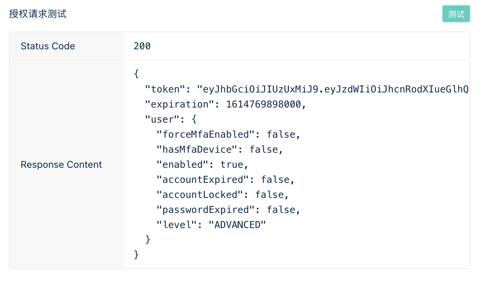The width and height of the screenshot is (483, 289).
Task: Click the final closing brace of the JSON
Action: [136, 254]
